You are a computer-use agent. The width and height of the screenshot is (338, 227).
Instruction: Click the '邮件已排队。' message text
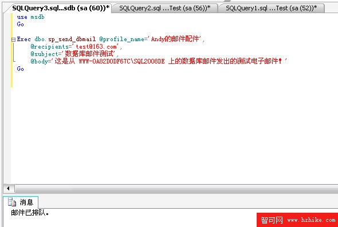(x=30, y=213)
